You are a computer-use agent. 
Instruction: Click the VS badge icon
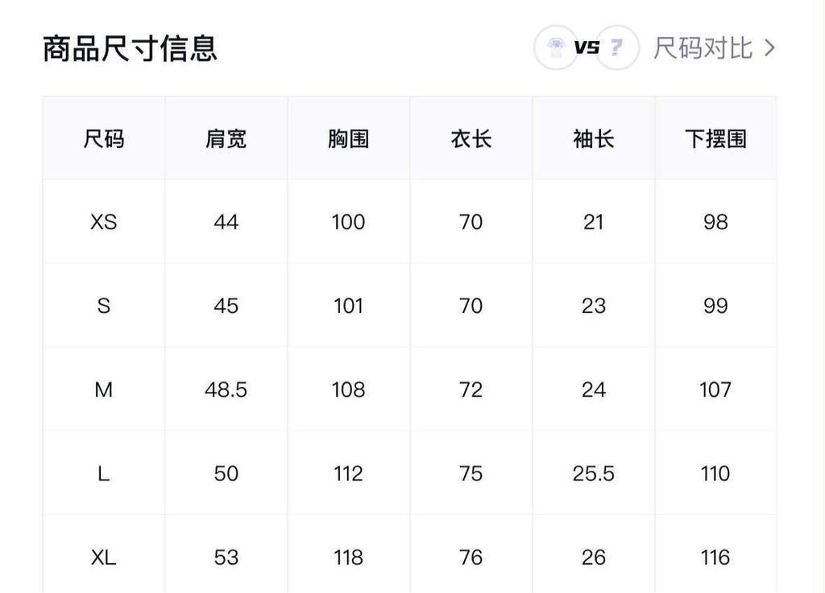point(587,47)
